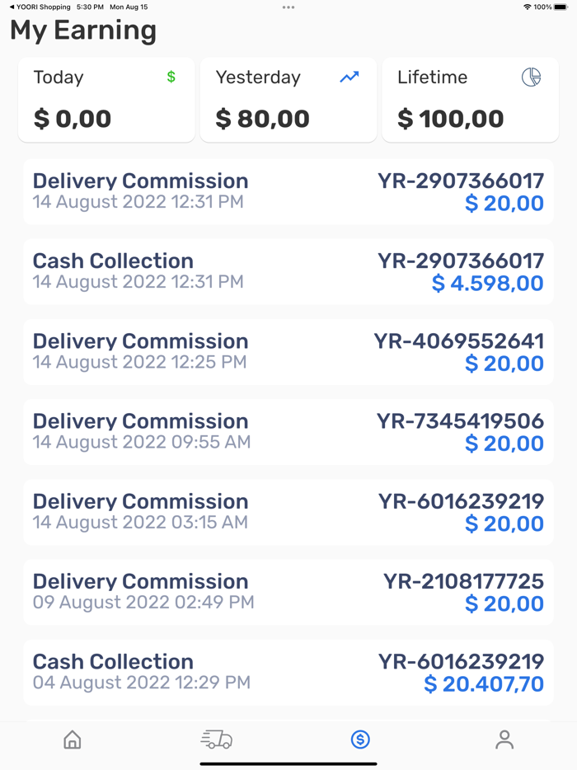Tap the pie chart icon on Lifetime card

tap(532, 76)
